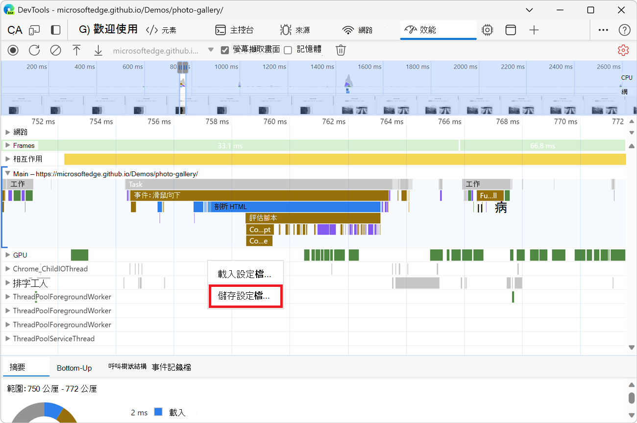Screen dimensions: 637x423
Task: Toggle the sidebar dock icon
Action: point(56,30)
